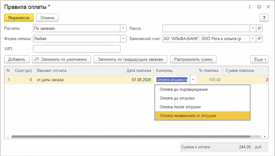Viewport: 275px width, 156px height.
Task: Click the empty Касса field
Action: [x=206, y=28]
